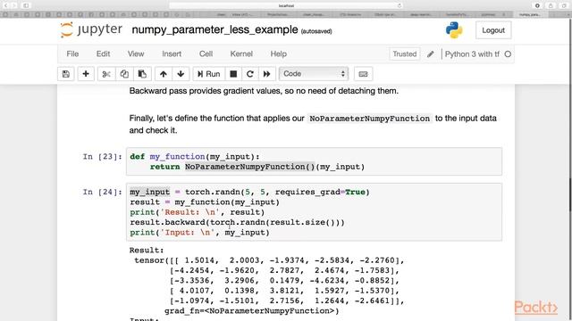The height and width of the screenshot is (321, 572).
Task: Open the Help menu
Action: (x=278, y=53)
